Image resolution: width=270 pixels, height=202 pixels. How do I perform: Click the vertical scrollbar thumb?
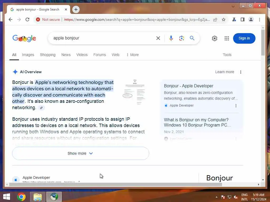[263, 42]
